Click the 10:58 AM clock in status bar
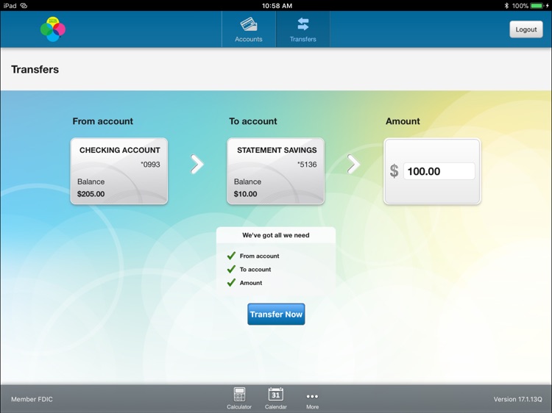 pyautogui.click(x=277, y=6)
